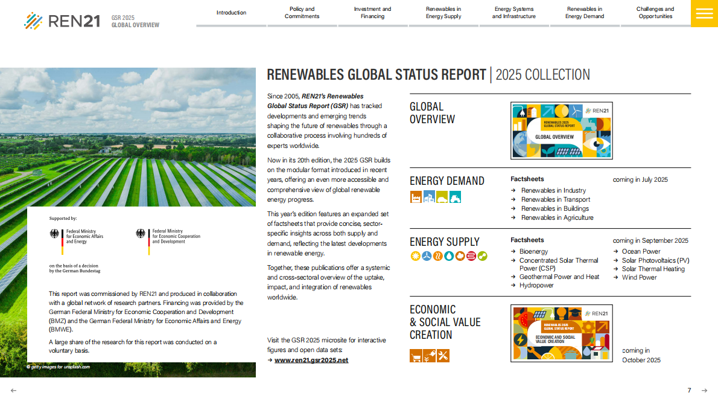
Task: Open Renewables in Transport factsheet
Action: tap(556, 200)
